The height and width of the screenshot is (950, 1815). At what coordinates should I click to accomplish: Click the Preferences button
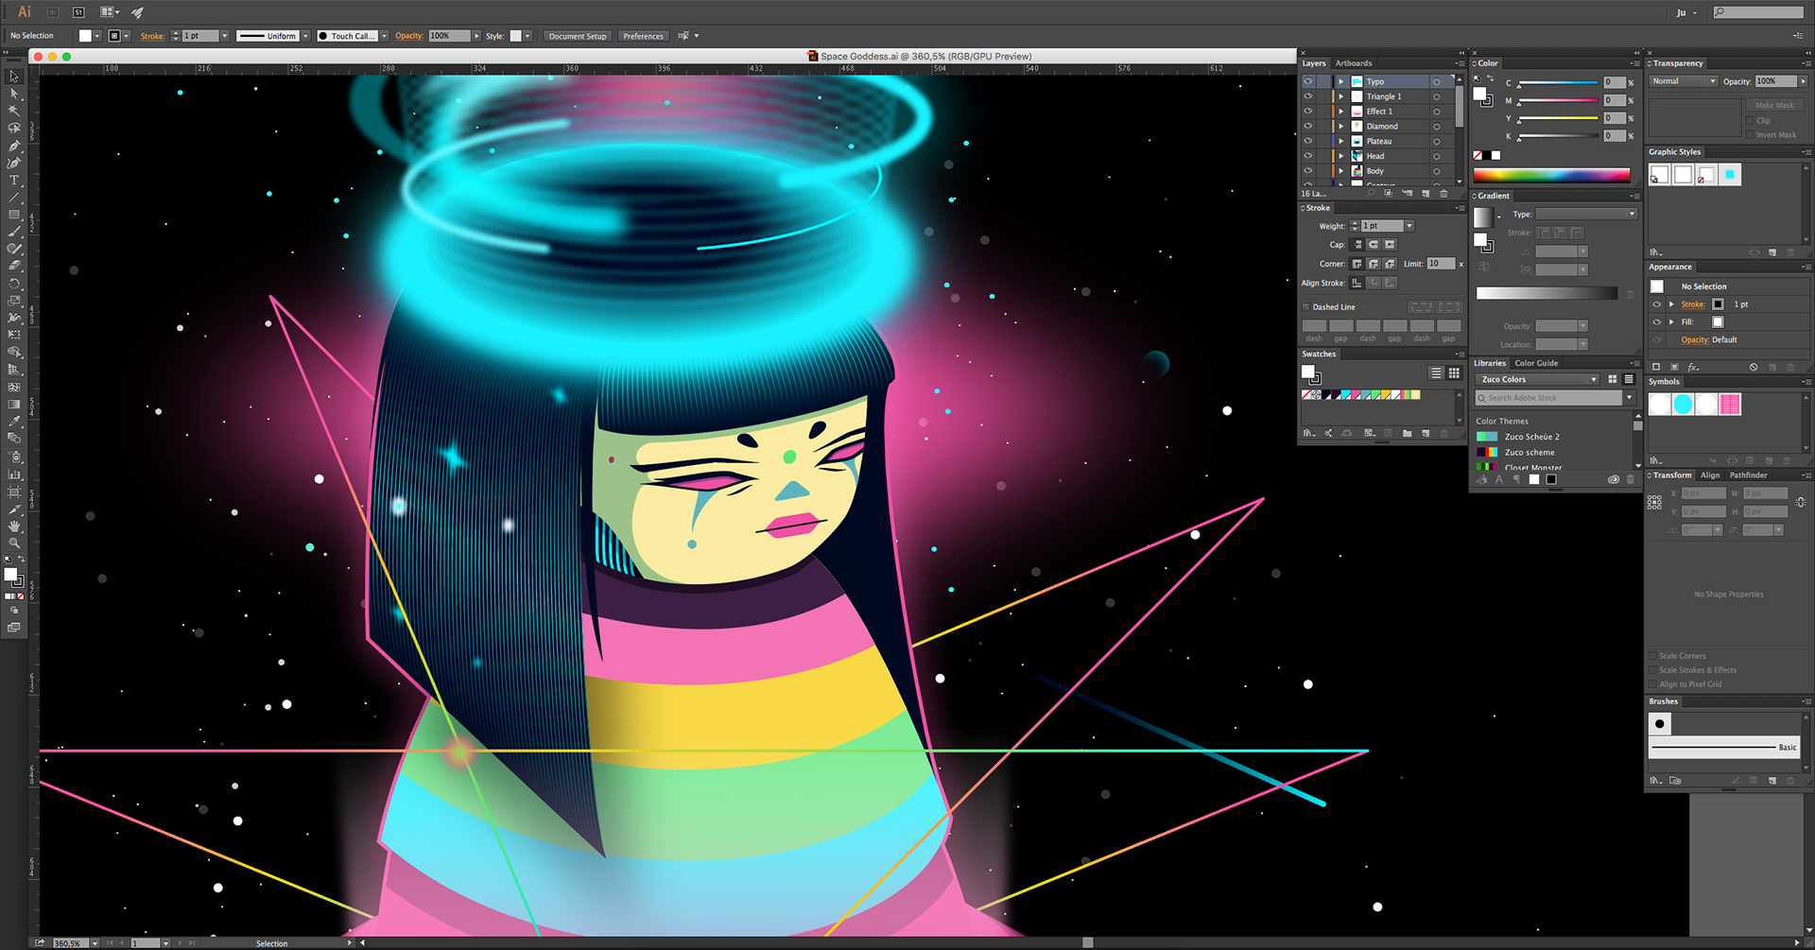tap(643, 36)
